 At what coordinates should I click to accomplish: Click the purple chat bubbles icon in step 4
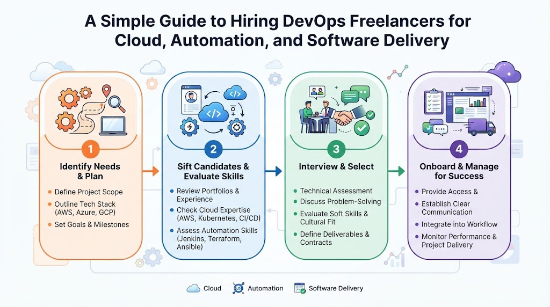click(435, 127)
